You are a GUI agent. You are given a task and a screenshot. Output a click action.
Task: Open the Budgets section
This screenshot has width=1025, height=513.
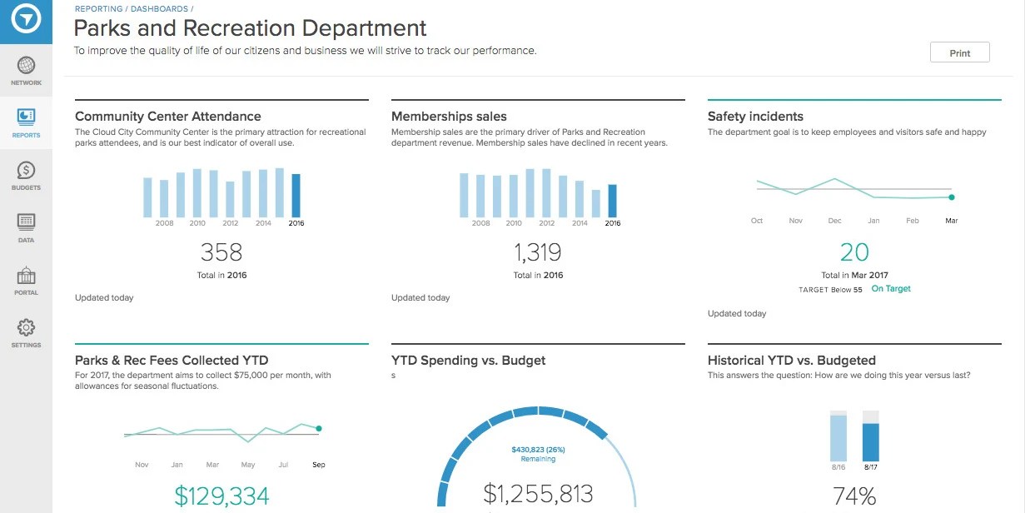(26, 176)
